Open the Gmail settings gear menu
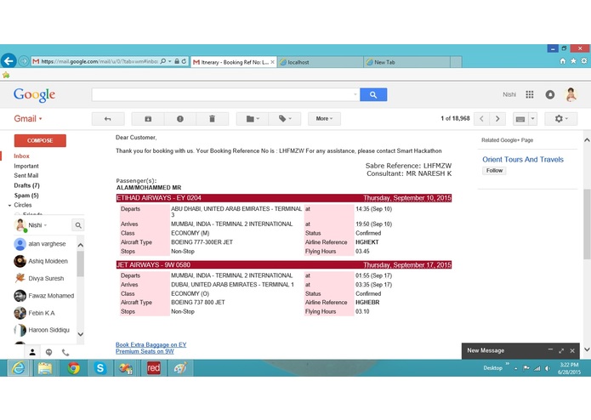The width and height of the screenshot is (591, 420). coord(561,119)
